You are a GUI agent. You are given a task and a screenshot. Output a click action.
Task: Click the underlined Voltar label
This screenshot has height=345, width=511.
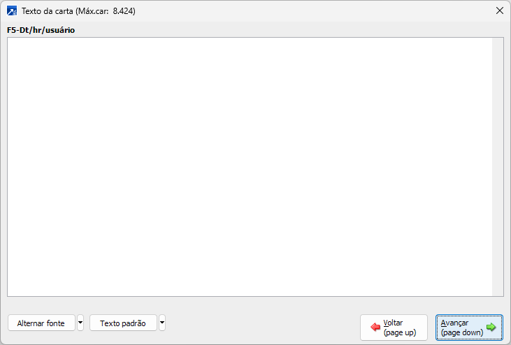[393, 323]
